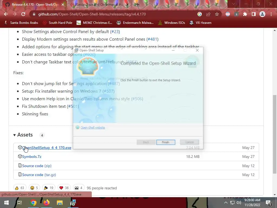Close the Open-Shell Setup dialog

(197, 50)
